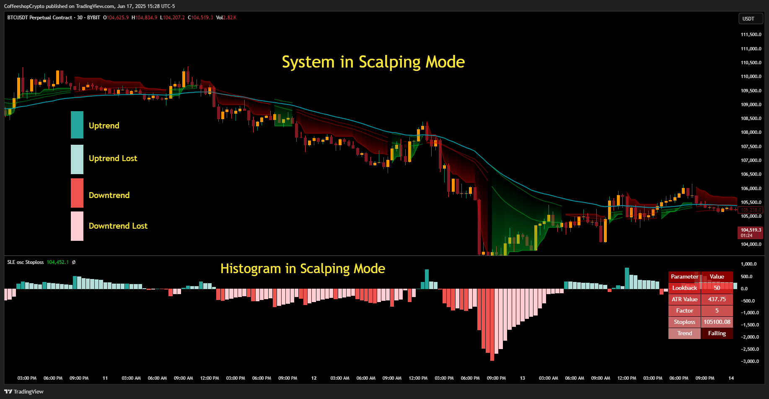
Task: Click the indicator value 104,452.1
Action: (58, 262)
